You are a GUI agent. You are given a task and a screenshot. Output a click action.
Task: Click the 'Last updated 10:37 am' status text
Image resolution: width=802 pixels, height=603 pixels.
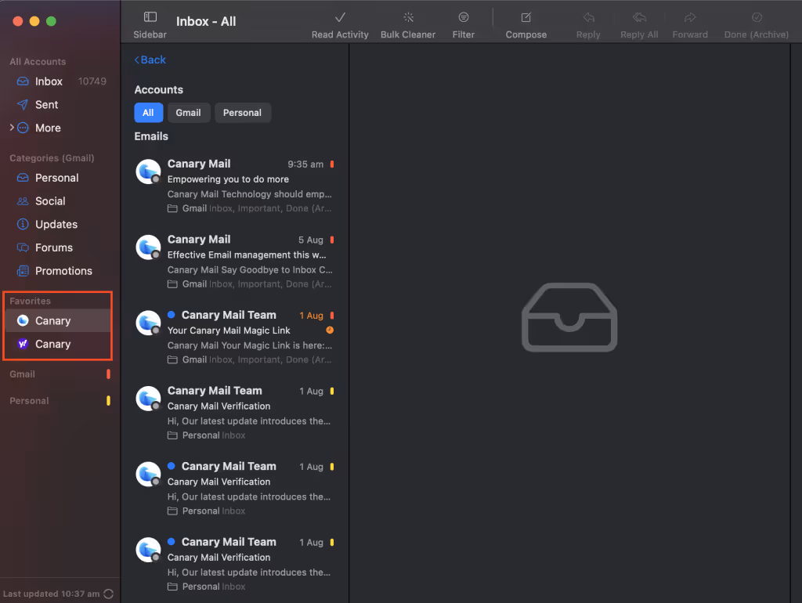click(51, 594)
